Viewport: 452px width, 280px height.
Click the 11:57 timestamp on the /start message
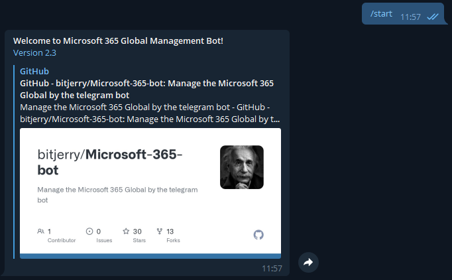pyautogui.click(x=410, y=17)
